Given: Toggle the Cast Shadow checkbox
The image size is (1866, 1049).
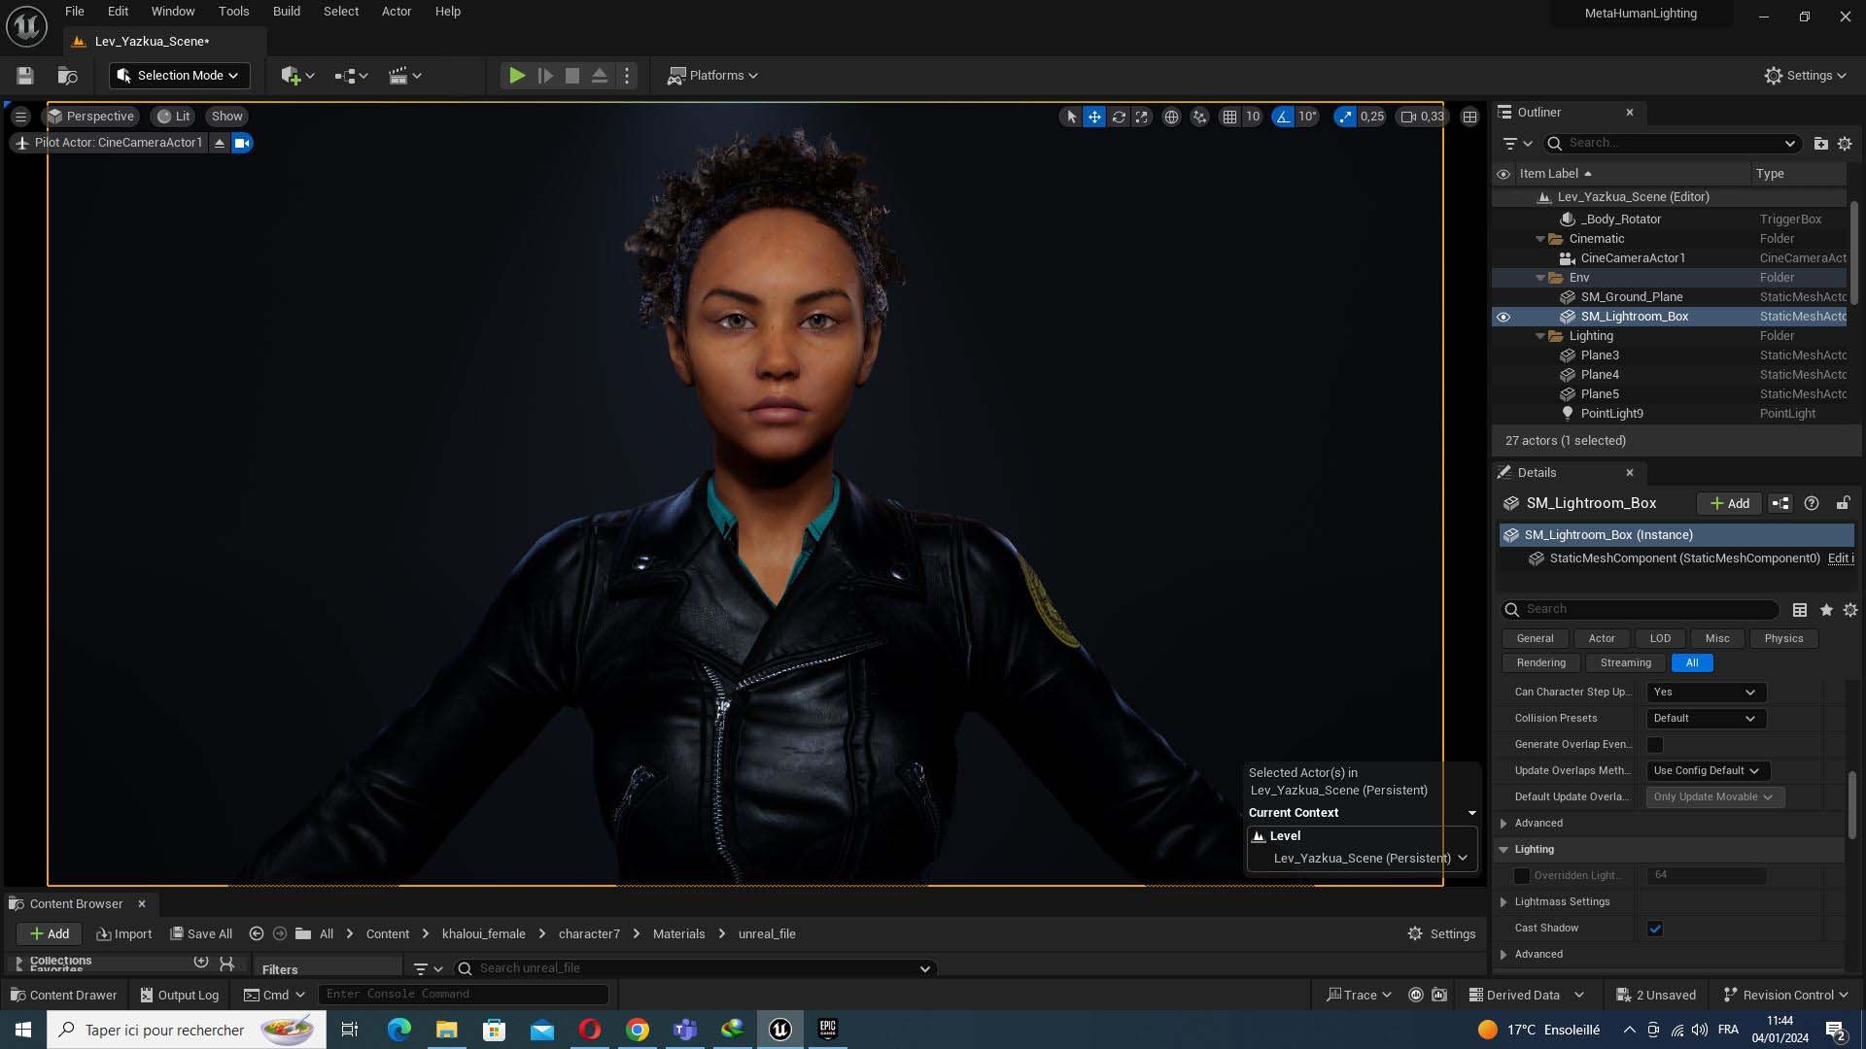Looking at the screenshot, I should tap(1655, 929).
